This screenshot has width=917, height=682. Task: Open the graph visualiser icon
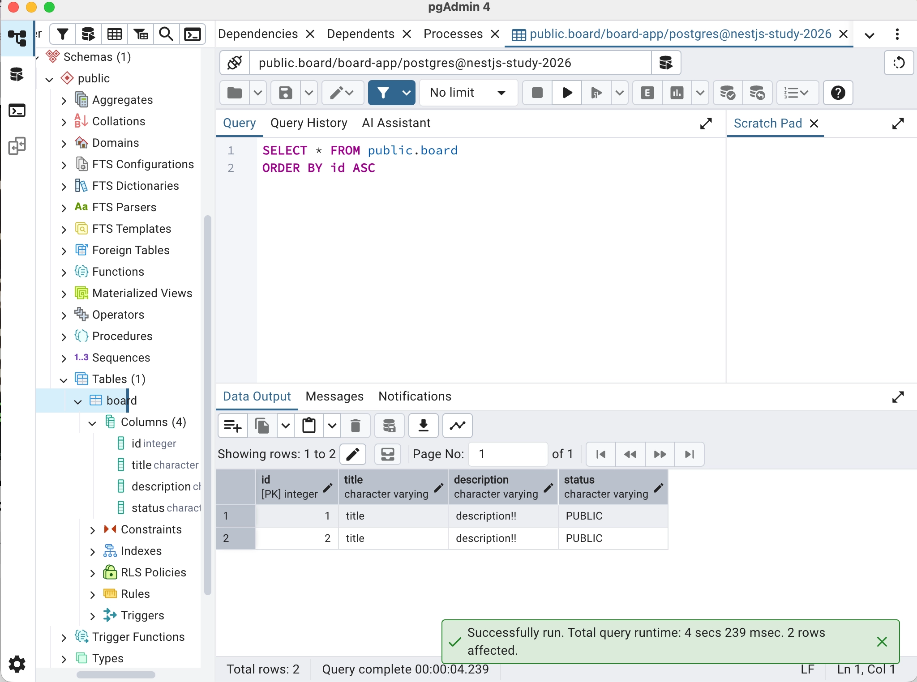(458, 426)
